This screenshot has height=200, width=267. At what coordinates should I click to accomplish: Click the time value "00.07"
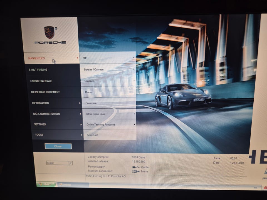234,158
